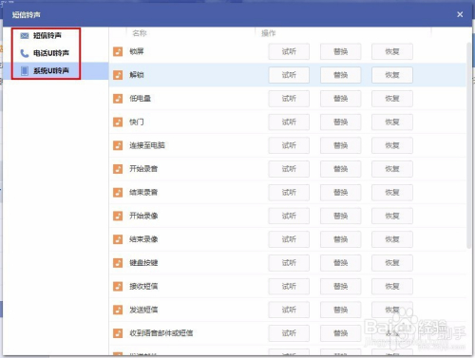Replace the 快门 shutter sound
475x358 pixels.
click(x=341, y=122)
